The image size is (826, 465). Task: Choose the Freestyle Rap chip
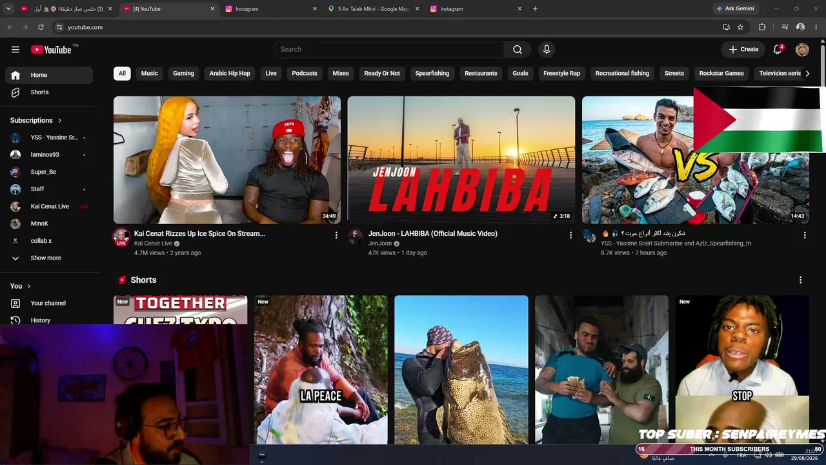pos(561,74)
